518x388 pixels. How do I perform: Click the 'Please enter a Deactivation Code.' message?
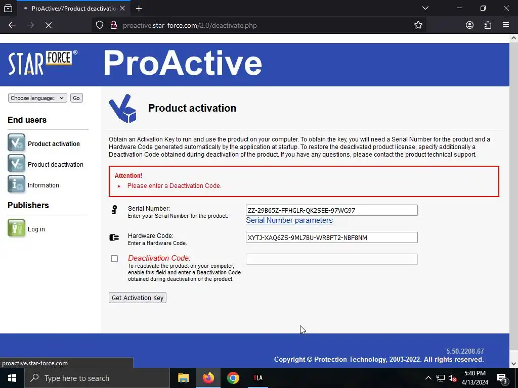click(174, 186)
